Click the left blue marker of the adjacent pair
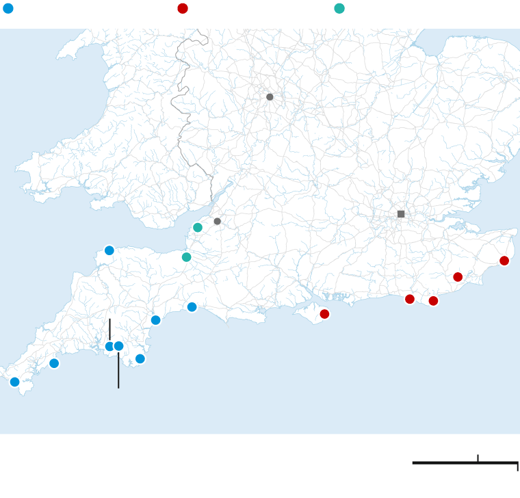The width and height of the screenshot is (520, 498). pos(109,346)
